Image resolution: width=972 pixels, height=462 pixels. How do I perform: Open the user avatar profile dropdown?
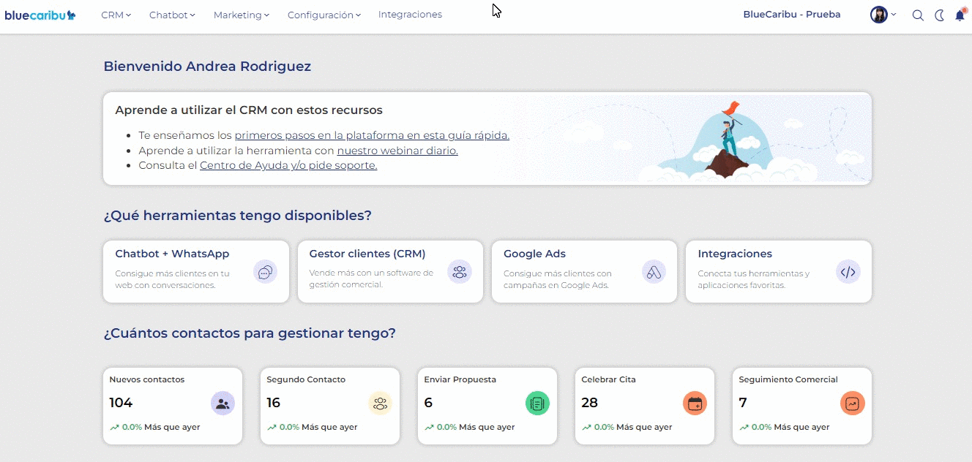[878, 14]
